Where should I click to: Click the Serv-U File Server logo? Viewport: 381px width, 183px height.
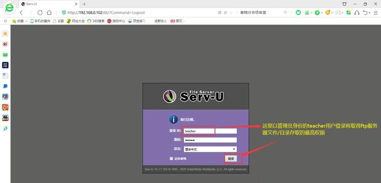[193, 96]
